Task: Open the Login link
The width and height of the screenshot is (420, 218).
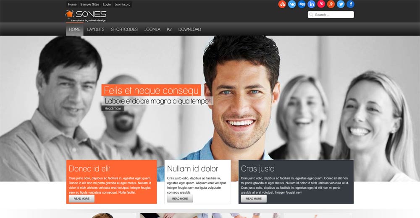Action: (x=107, y=4)
